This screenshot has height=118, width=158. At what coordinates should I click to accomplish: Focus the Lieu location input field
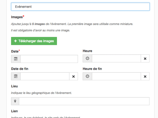84,101
